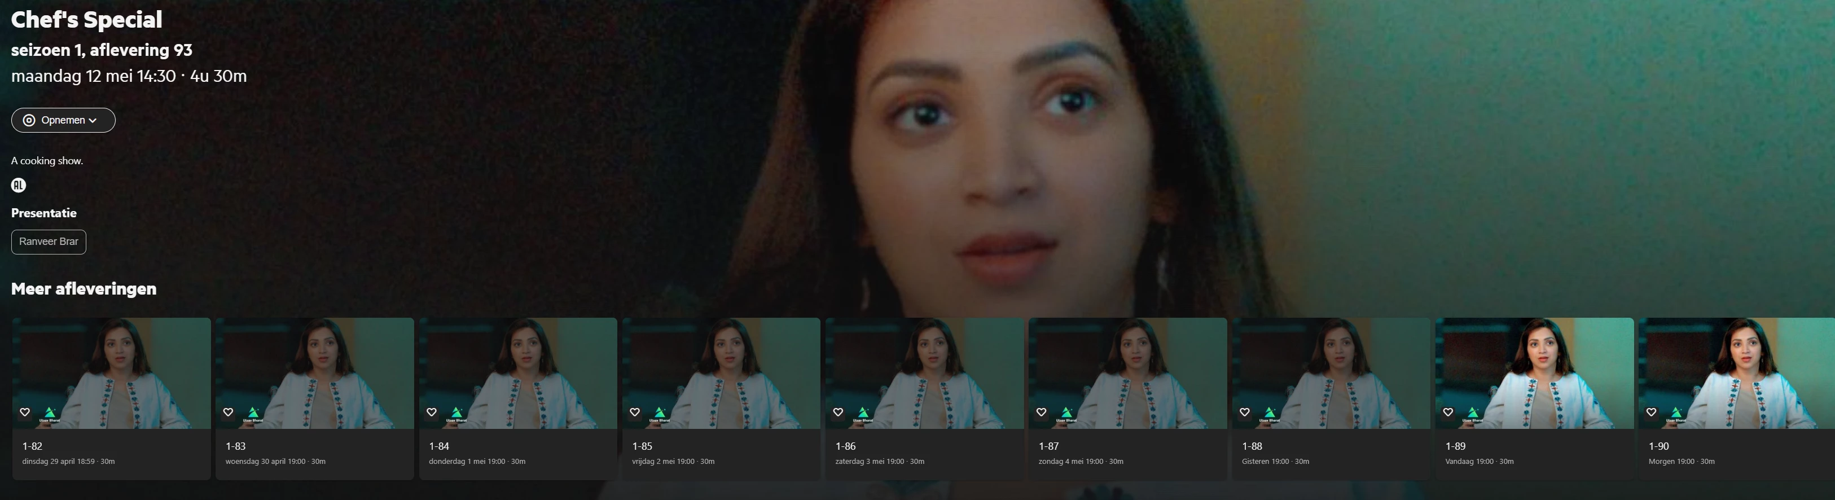
Task: Click the airtime 'donderdag 1 mei 19:00 · 30m'
Action: click(477, 462)
